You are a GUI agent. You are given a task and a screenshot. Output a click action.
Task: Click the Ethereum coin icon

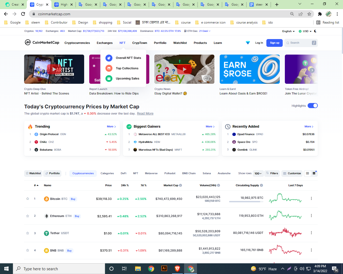(46, 216)
